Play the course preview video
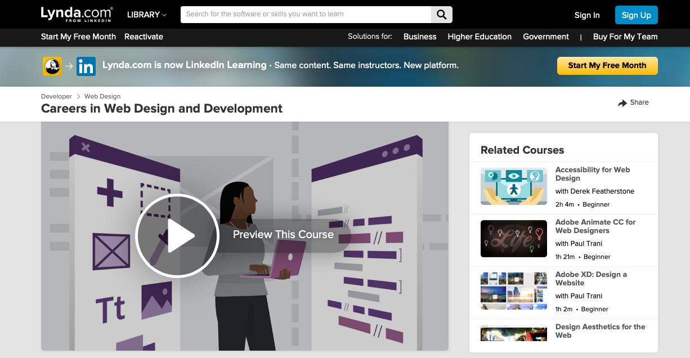Image resolution: width=690 pixels, height=358 pixels. click(177, 236)
